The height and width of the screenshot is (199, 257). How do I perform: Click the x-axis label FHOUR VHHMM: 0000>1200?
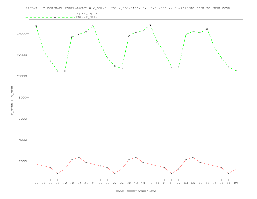click(x=135, y=191)
